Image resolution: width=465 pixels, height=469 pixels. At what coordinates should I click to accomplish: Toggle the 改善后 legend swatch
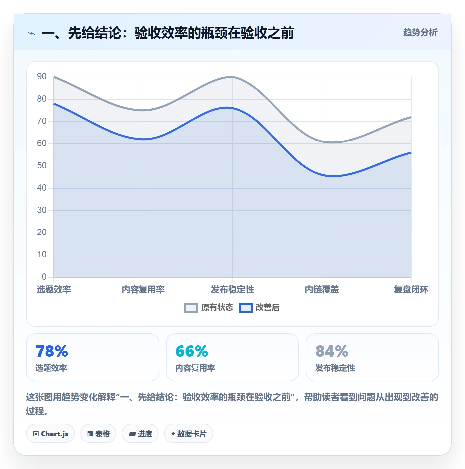(246, 308)
